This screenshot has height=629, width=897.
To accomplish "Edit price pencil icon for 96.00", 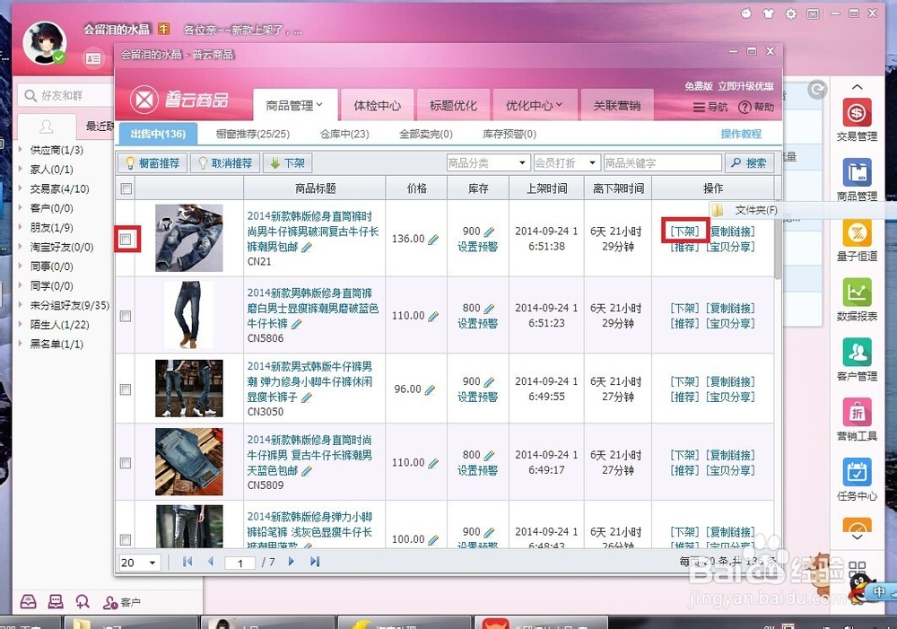I will point(431,389).
